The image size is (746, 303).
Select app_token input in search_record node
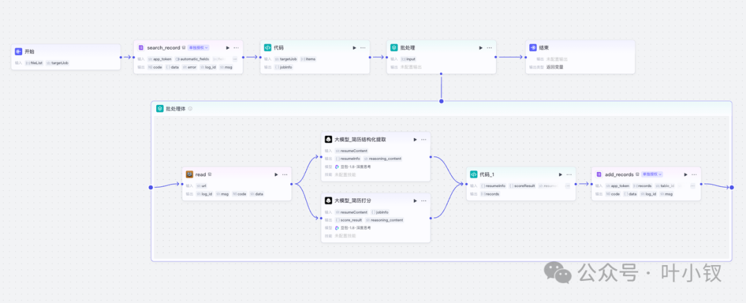coord(160,59)
